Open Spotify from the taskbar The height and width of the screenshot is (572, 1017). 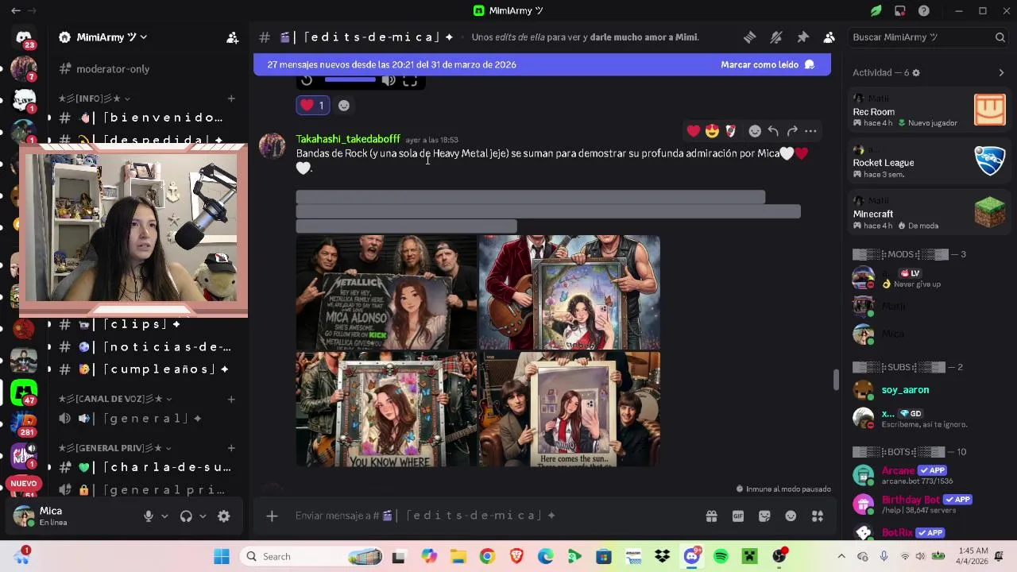coord(721,556)
